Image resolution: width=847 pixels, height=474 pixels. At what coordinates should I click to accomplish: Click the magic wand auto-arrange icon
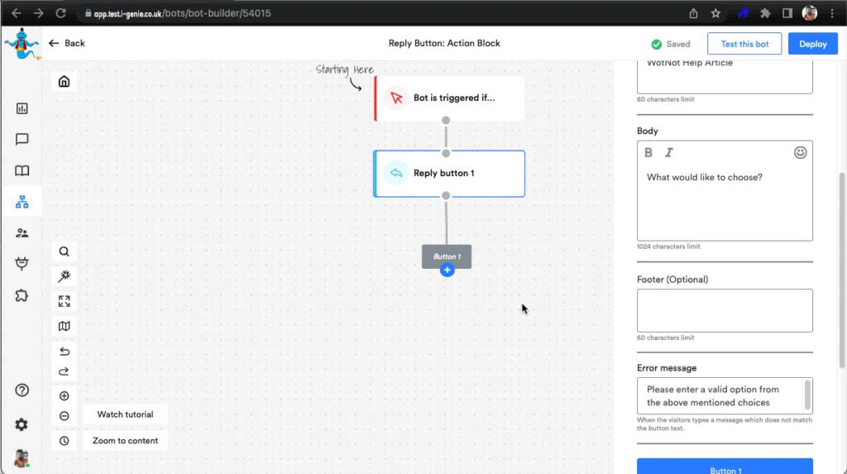pos(64,276)
